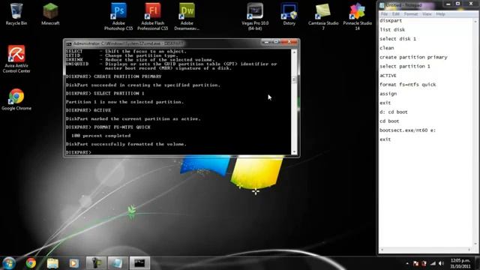Click the volume speaker tray icon
This screenshot has height=270, width=480.
[x=441, y=263]
